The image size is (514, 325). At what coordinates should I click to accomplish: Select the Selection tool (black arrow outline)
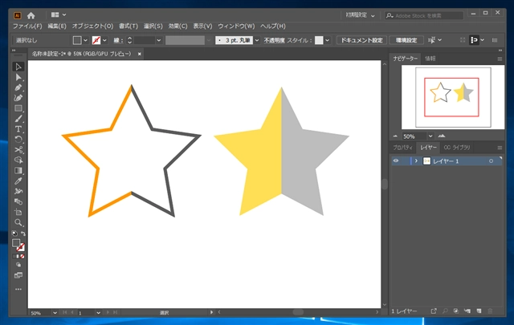[x=18, y=67]
